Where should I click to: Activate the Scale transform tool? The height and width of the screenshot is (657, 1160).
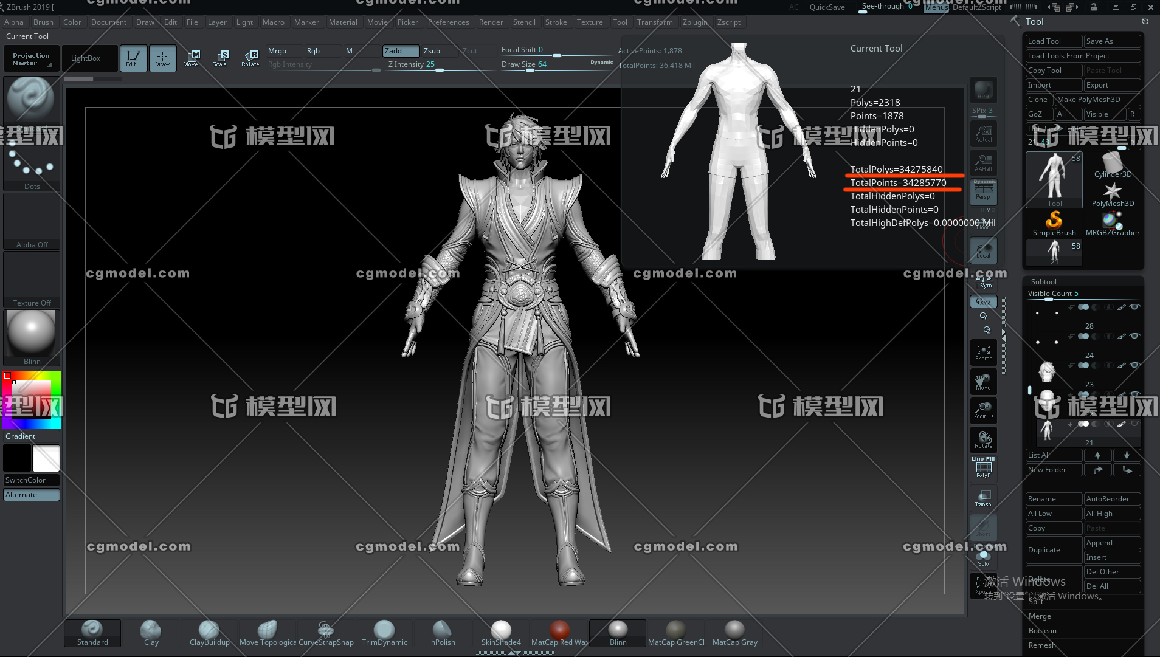[x=220, y=58]
